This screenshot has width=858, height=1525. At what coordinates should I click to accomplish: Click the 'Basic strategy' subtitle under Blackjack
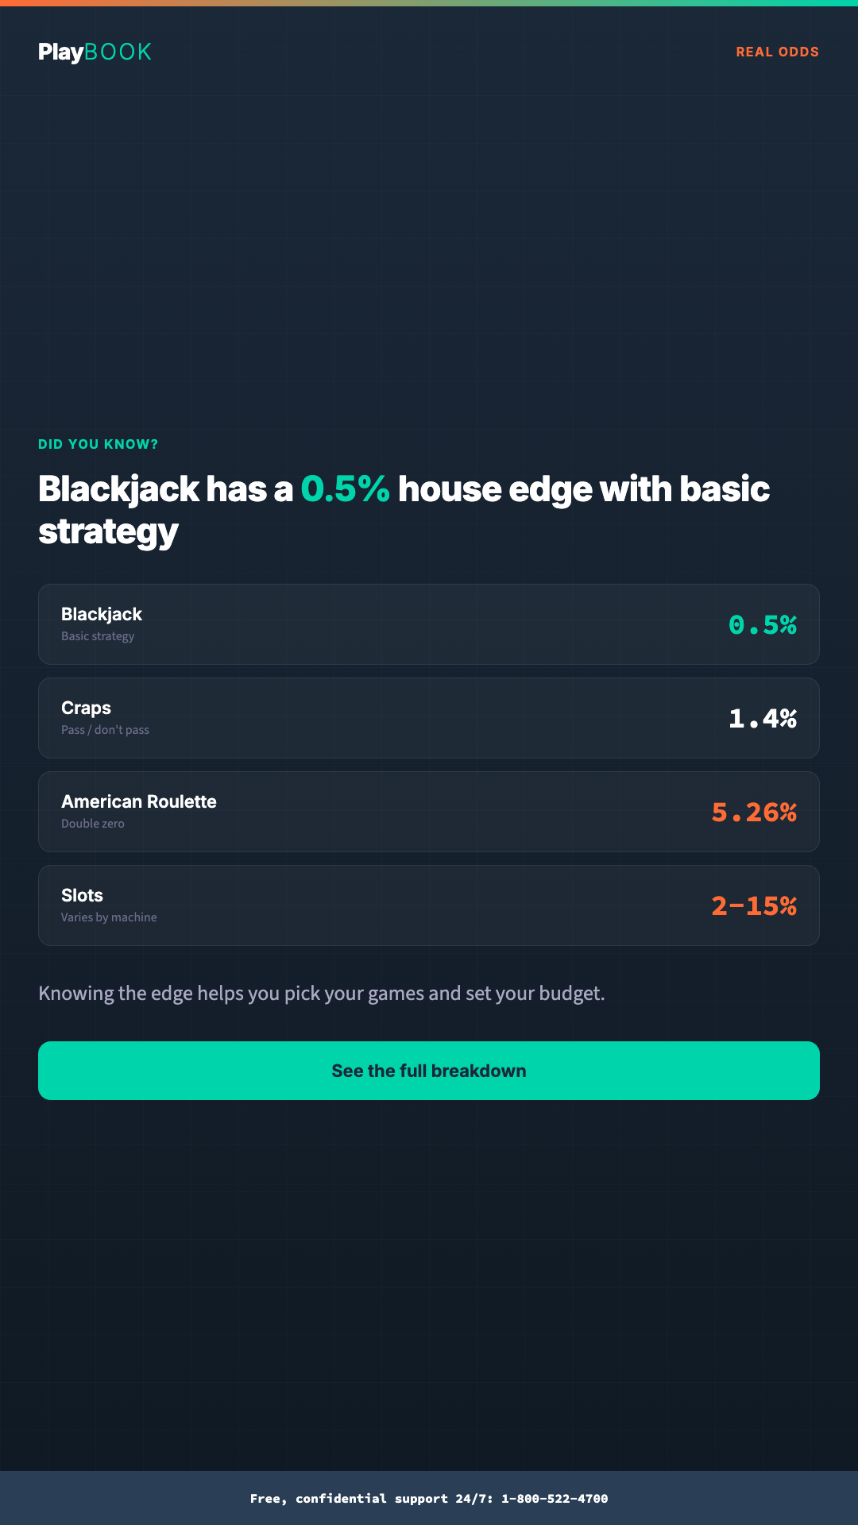pos(98,635)
